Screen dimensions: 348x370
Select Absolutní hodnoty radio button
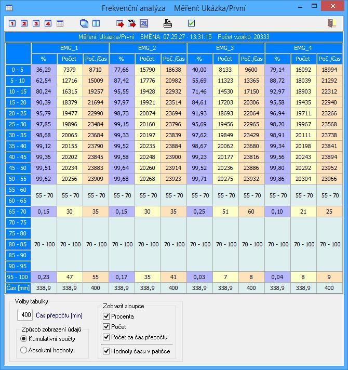(23, 350)
